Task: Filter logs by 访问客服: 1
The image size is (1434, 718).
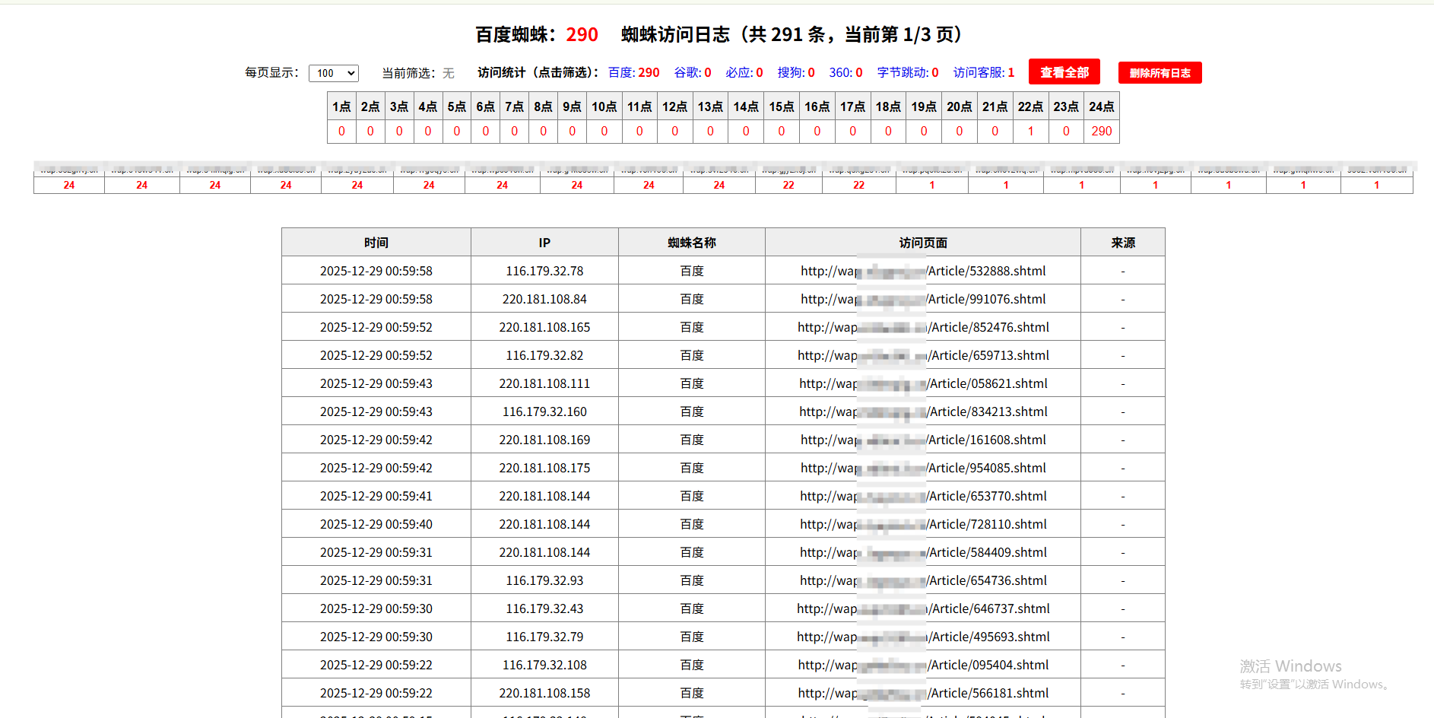Action: coord(983,73)
